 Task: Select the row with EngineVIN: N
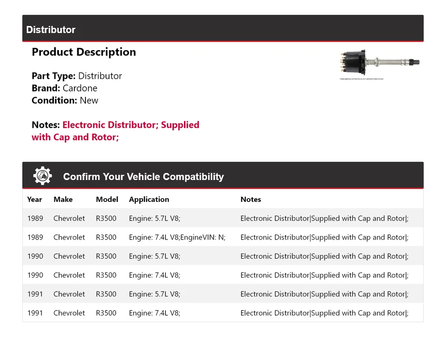tap(223, 237)
